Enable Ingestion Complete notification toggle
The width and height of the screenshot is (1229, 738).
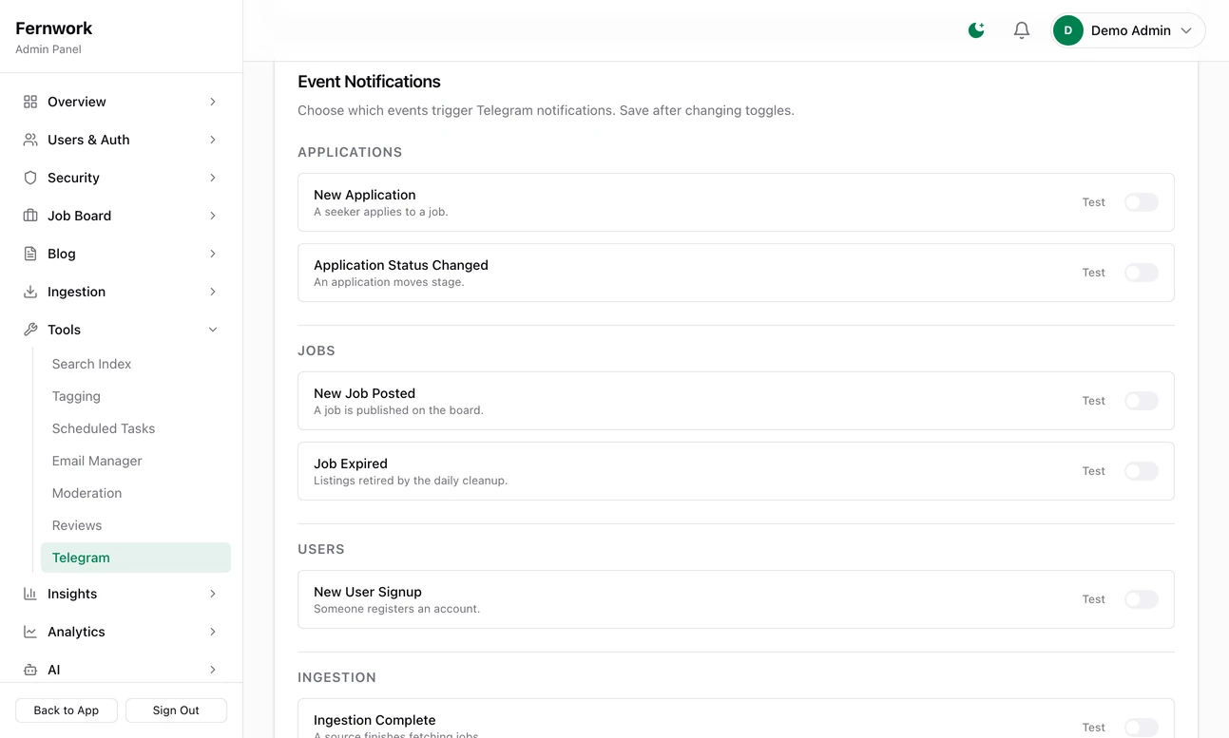(1142, 728)
